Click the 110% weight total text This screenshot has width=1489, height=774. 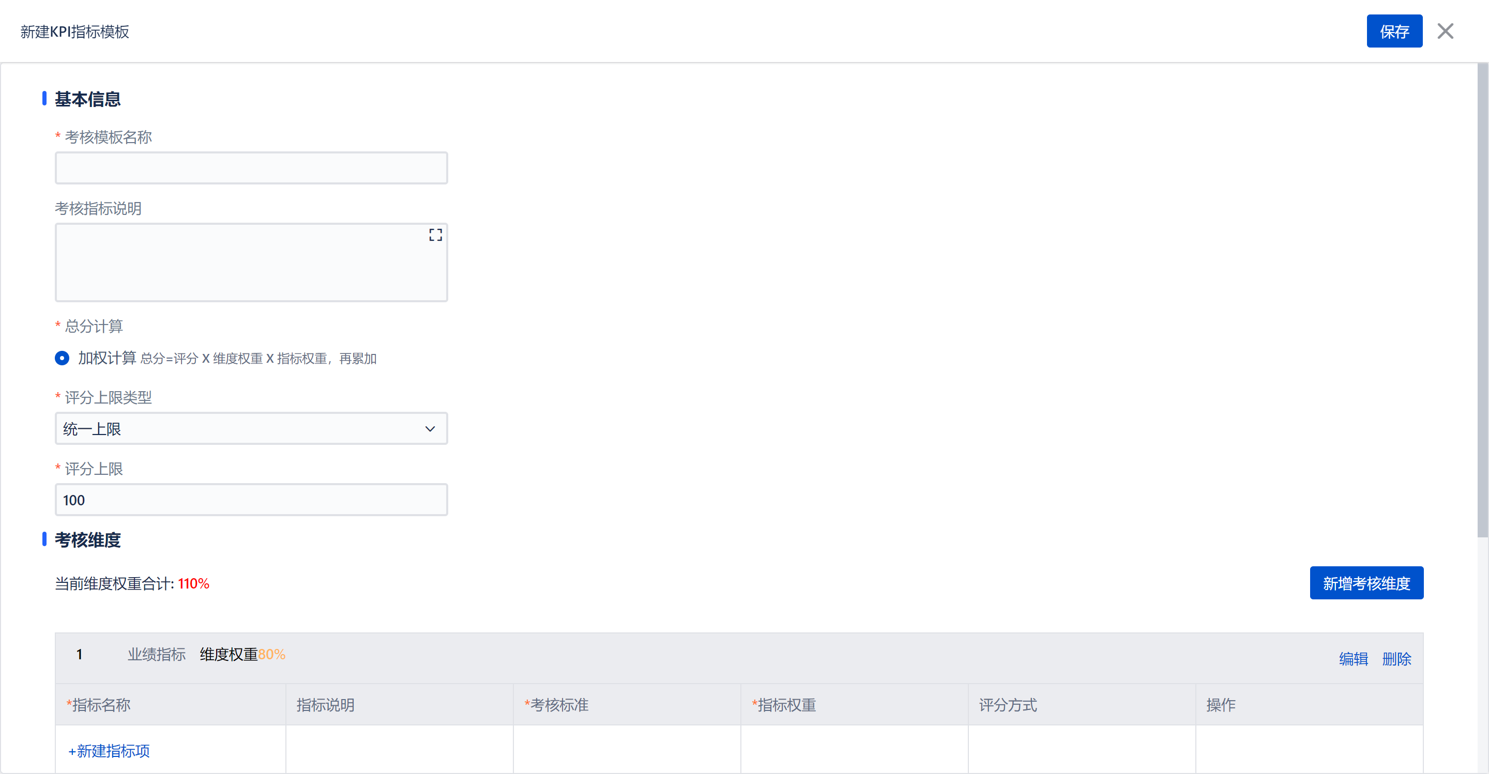pos(194,583)
